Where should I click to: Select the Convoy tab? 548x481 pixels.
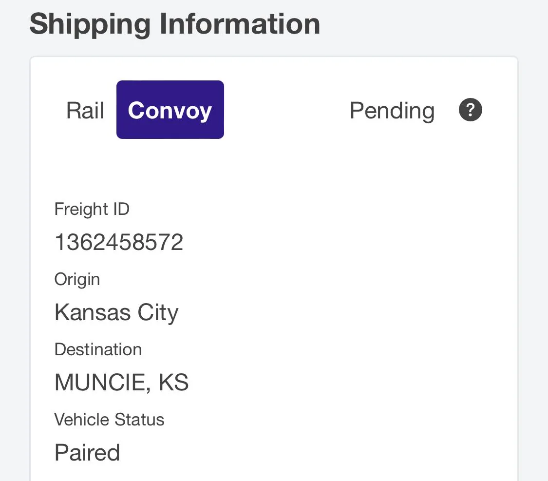click(x=170, y=110)
